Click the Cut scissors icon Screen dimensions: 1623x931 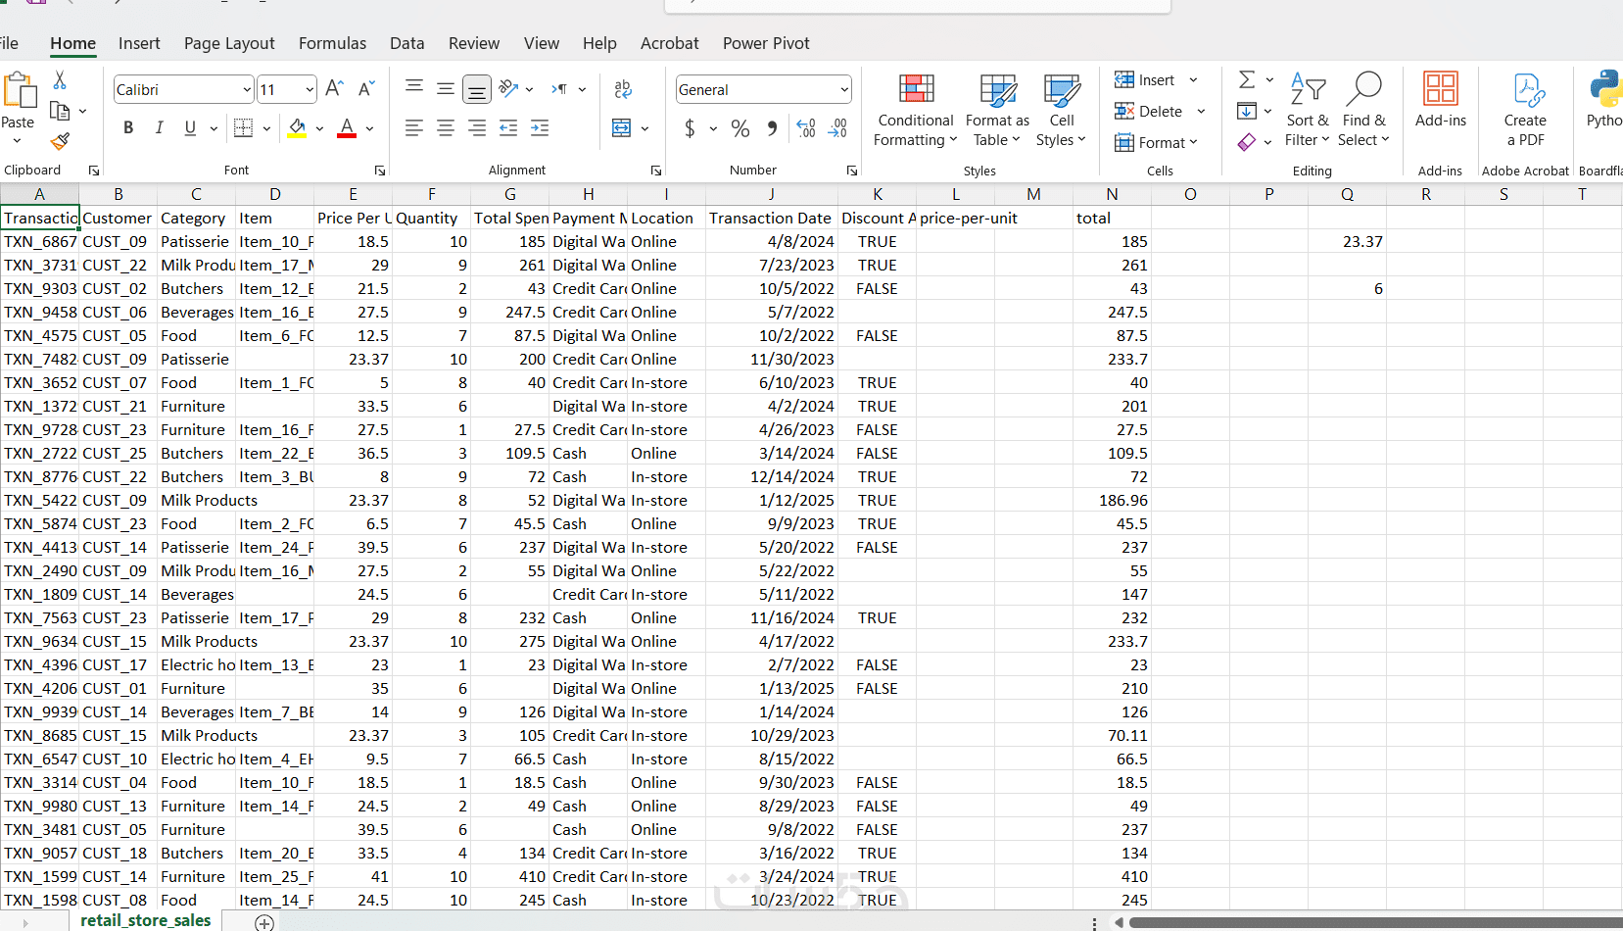[x=60, y=80]
